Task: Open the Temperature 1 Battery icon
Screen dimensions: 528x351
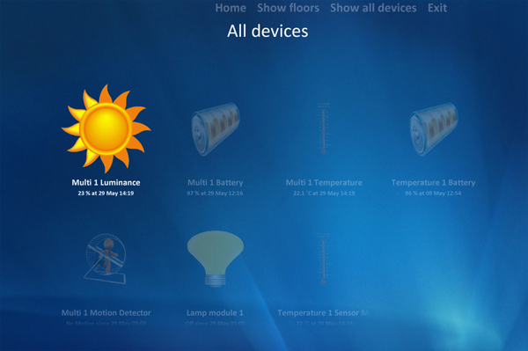Action: [434, 129]
